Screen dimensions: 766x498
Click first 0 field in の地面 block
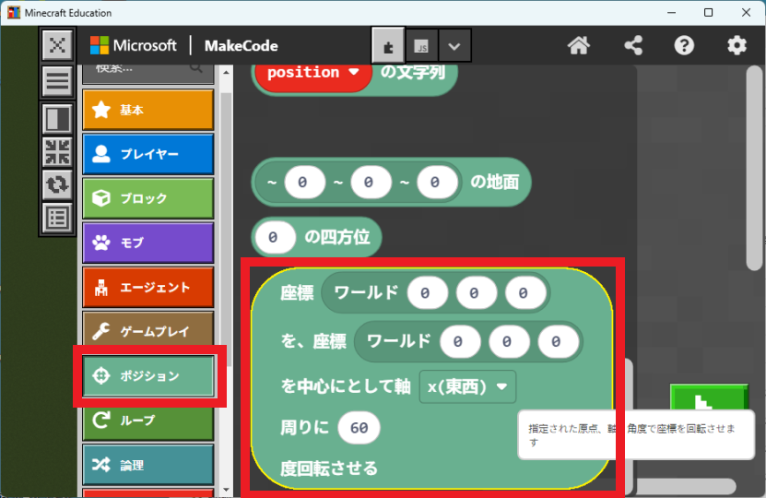304,183
